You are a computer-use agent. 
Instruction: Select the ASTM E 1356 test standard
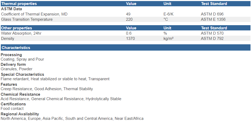pos(213,19)
